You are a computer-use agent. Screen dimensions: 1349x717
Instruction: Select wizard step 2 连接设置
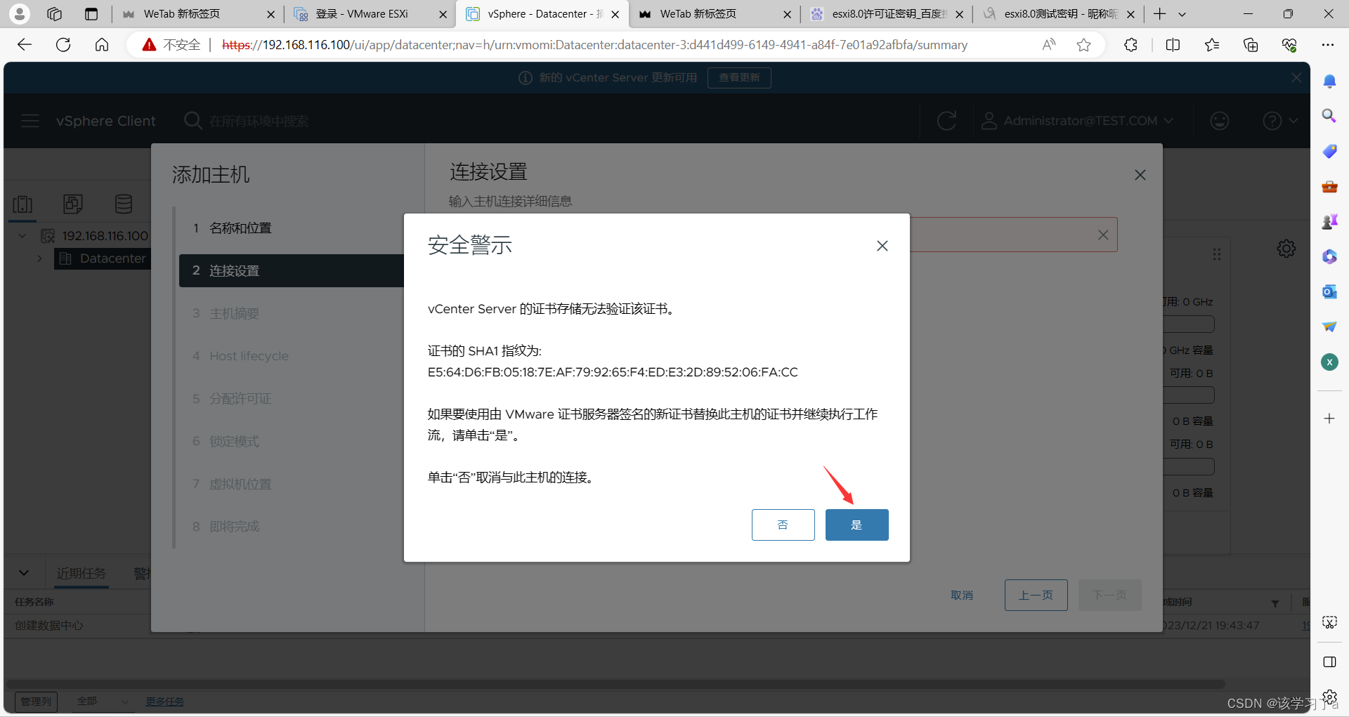tap(292, 270)
